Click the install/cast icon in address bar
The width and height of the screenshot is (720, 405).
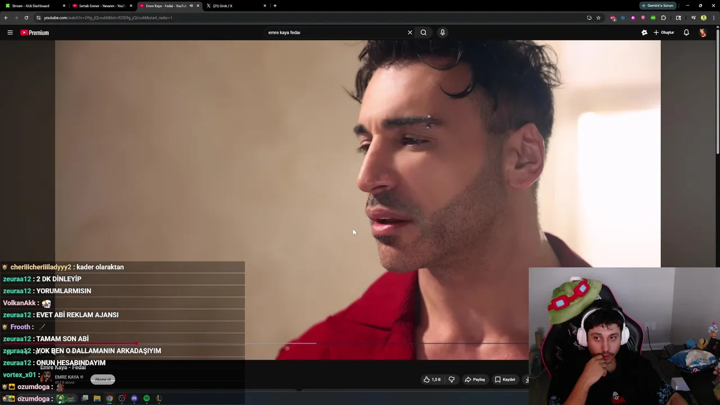(589, 17)
